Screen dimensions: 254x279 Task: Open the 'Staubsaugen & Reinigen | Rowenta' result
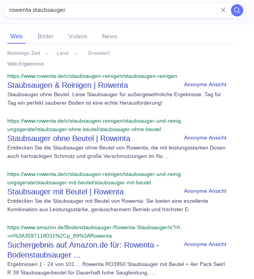[68, 85]
